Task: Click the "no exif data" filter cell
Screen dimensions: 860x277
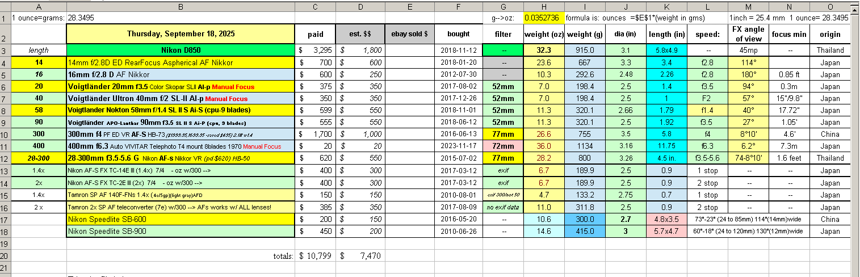Action: [x=503, y=207]
